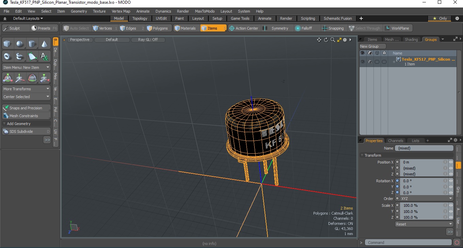Click the Command input field
463x248 pixels.
[x=409, y=243]
